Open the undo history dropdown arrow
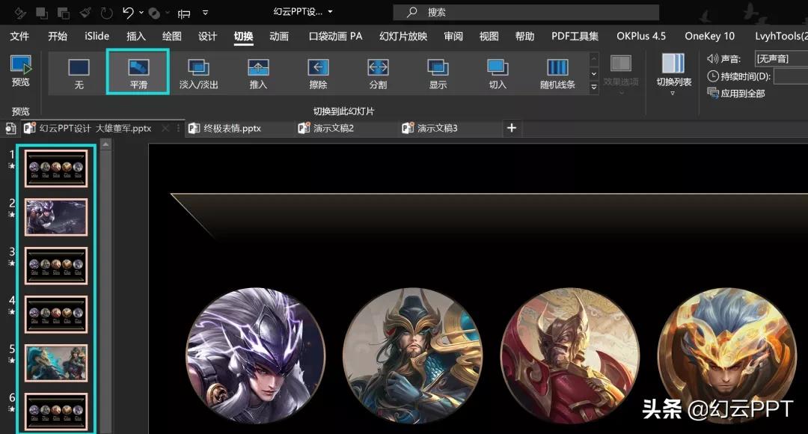The image size is (808, 434). [141, 13]
